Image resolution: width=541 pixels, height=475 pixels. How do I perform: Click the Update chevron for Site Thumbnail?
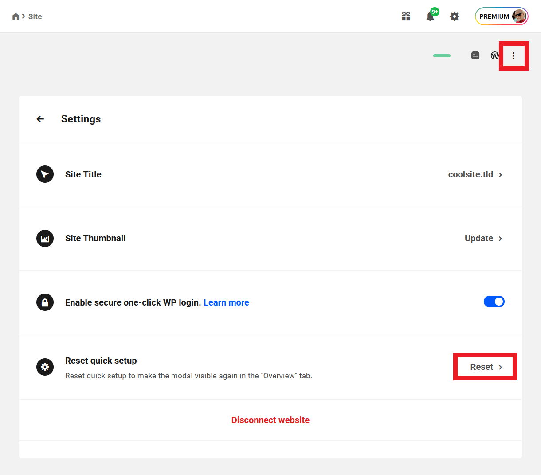tap(500, 239)
